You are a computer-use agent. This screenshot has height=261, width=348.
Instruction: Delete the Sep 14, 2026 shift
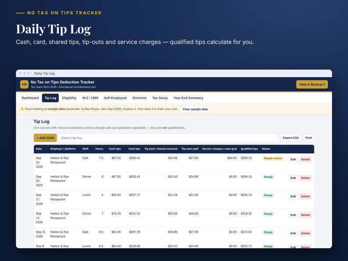coord(305,215)
